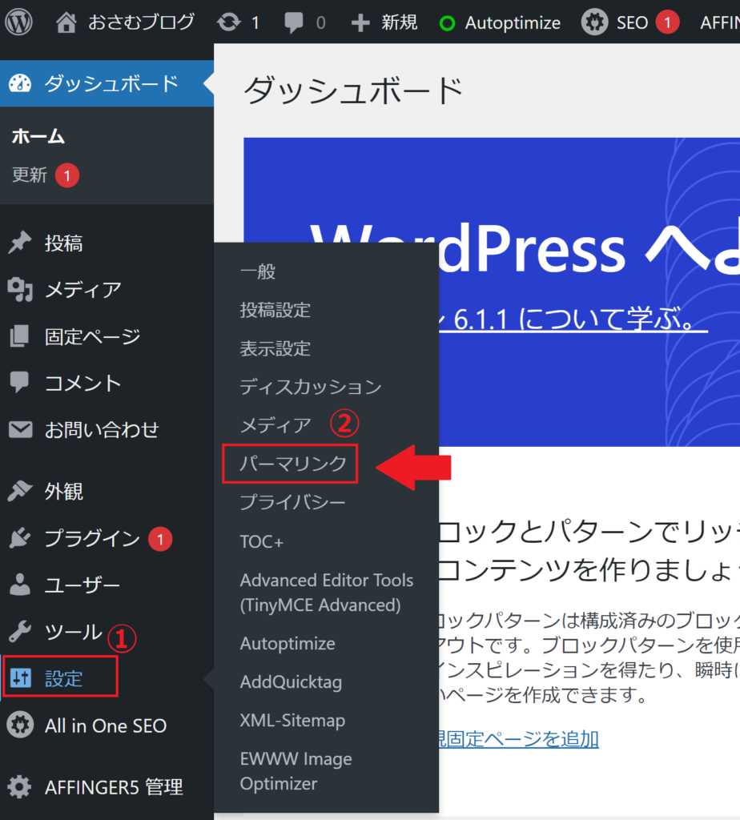
Task: Select メディア in settings submenu
Action: coord(275,425)
